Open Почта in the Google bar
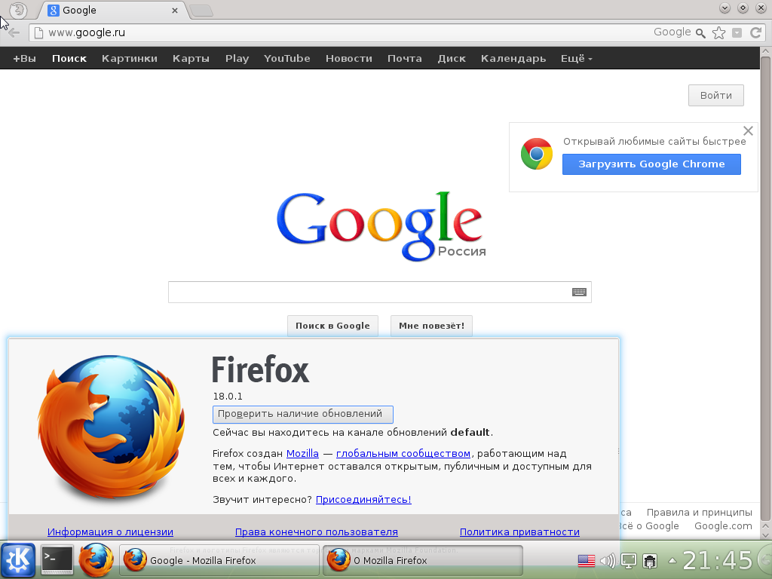Viewport: 772px width, 579px height. coord(405,59)
